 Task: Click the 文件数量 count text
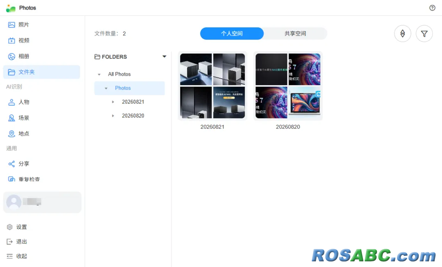click(110, 34)
